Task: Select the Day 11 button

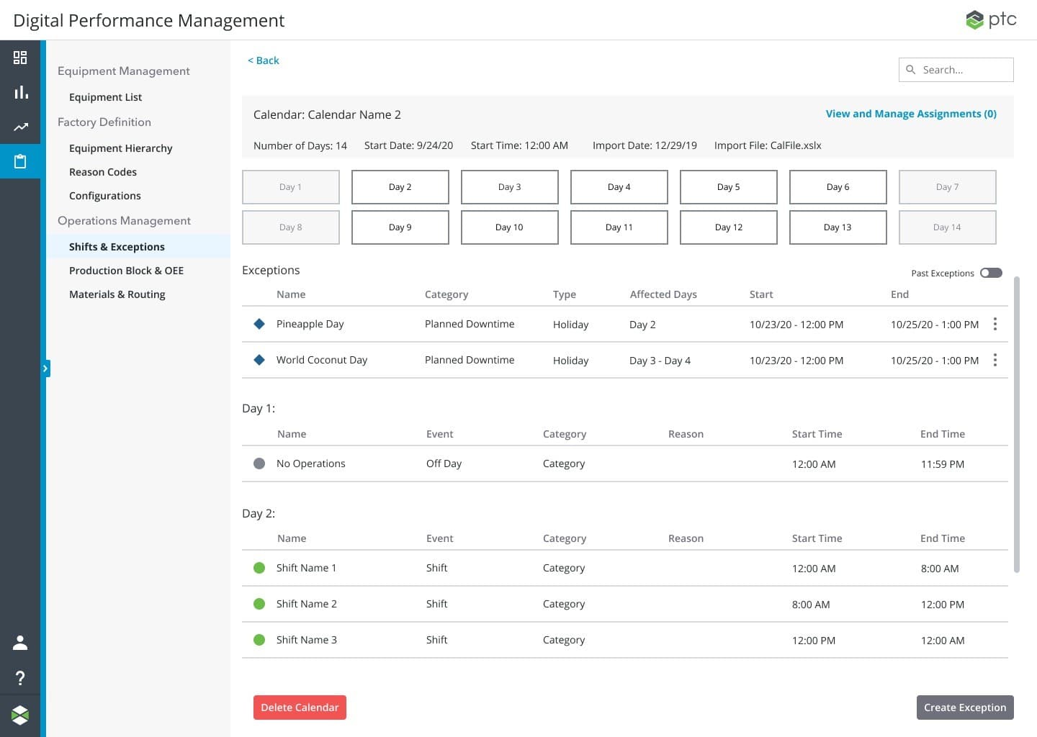Action: [x=619, y=227]
